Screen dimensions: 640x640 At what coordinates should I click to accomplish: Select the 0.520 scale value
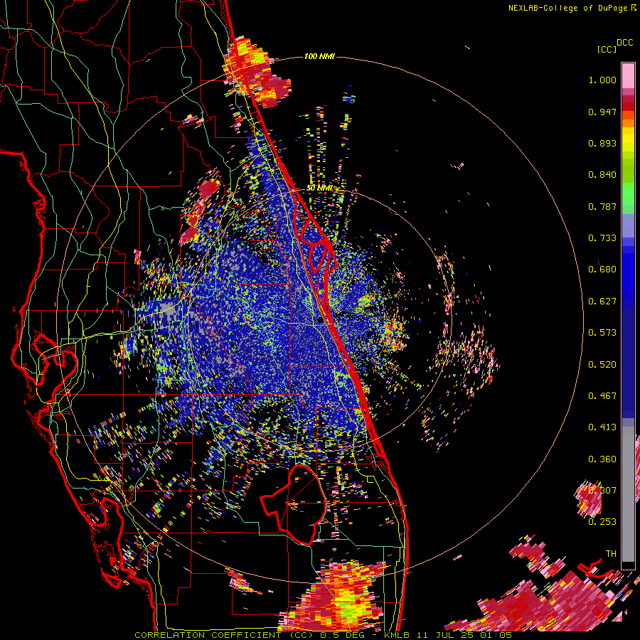(602, 365)
